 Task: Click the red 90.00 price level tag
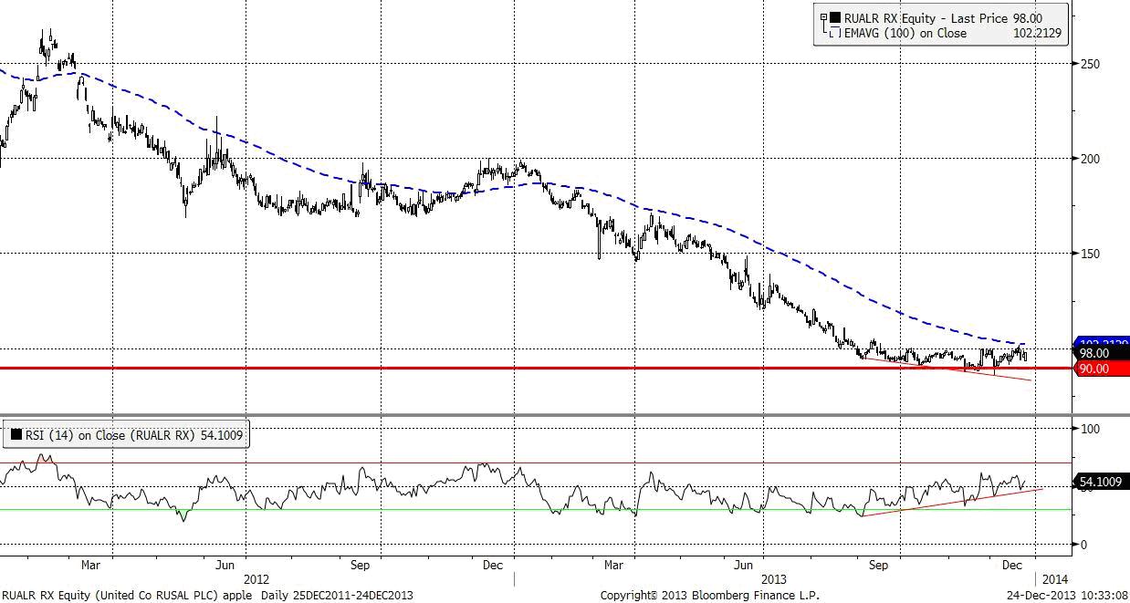tap(1093, 369)
